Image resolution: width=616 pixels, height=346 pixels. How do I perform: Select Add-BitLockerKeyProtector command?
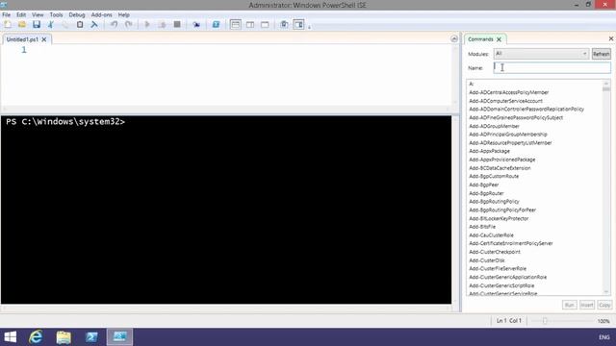pyautogui.click(x=499, y=218)
